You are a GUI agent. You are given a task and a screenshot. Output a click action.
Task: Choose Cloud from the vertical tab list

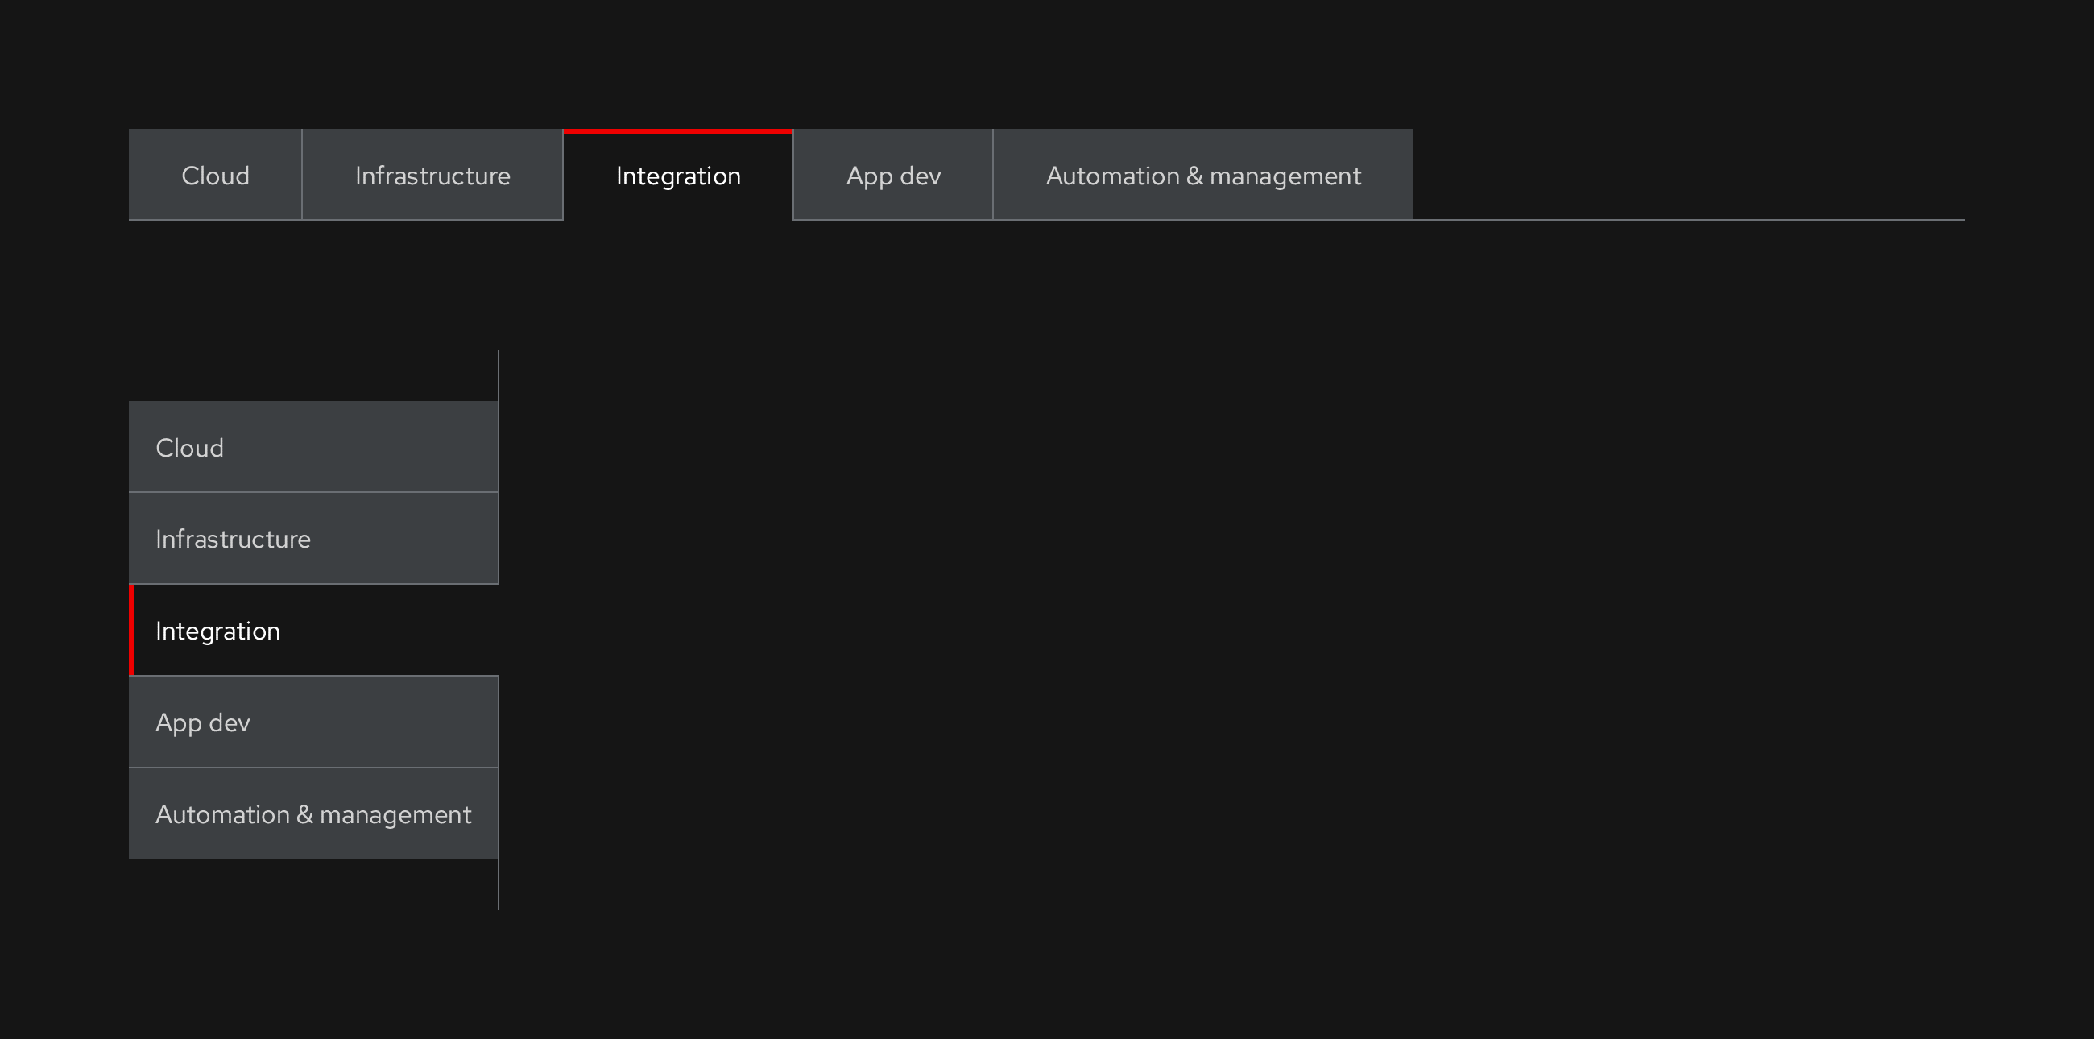(313, 446)
